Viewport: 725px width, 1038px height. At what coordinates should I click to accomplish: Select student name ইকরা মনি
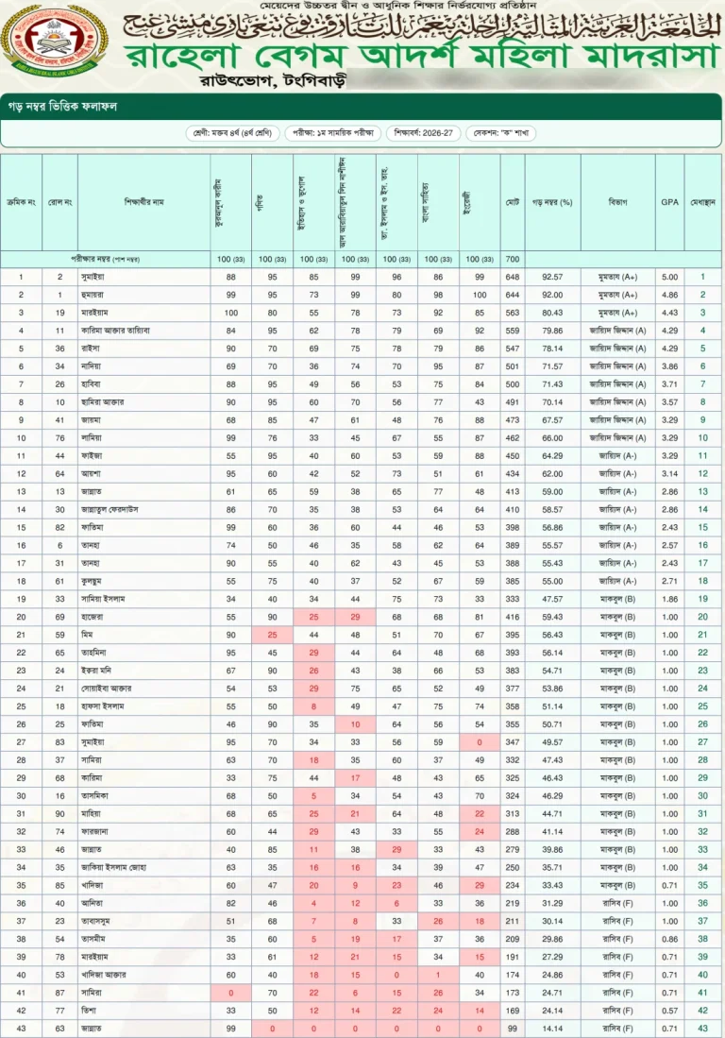coord(96,671)
